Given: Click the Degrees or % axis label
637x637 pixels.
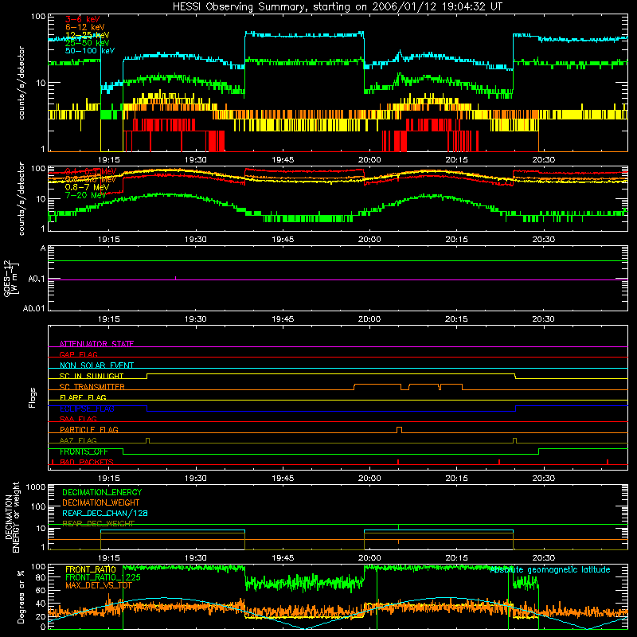Looking at the screenshot, I should (21, 596).
